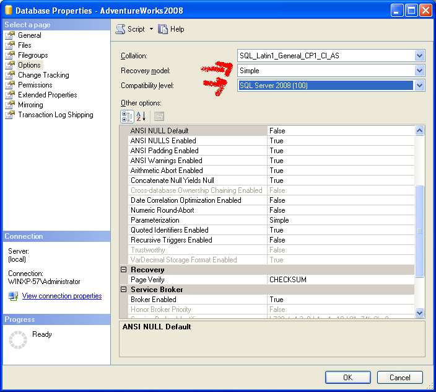Viewport: 436px width, 392px height.
Task: Click the Script toolbar icon
Action: [120, 29]
